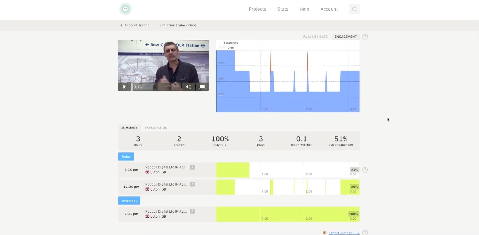Mute the video with the volume icon
479x235 pixels.
point(188,87)
